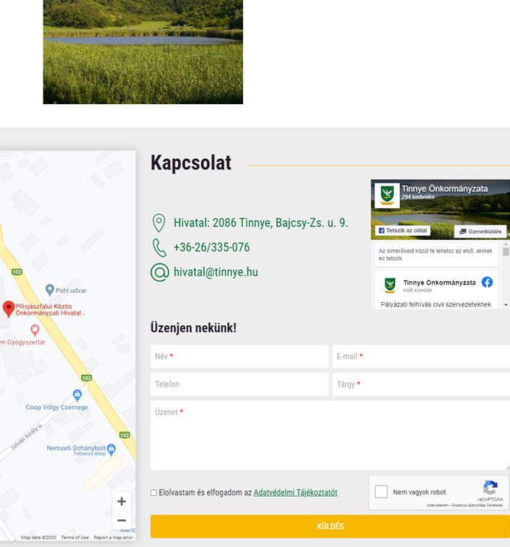510x547 pixels.
Task: Open Tinnye Önkormányzata Facebook page title
Action: pyautogui.click(x=444, y=188)
